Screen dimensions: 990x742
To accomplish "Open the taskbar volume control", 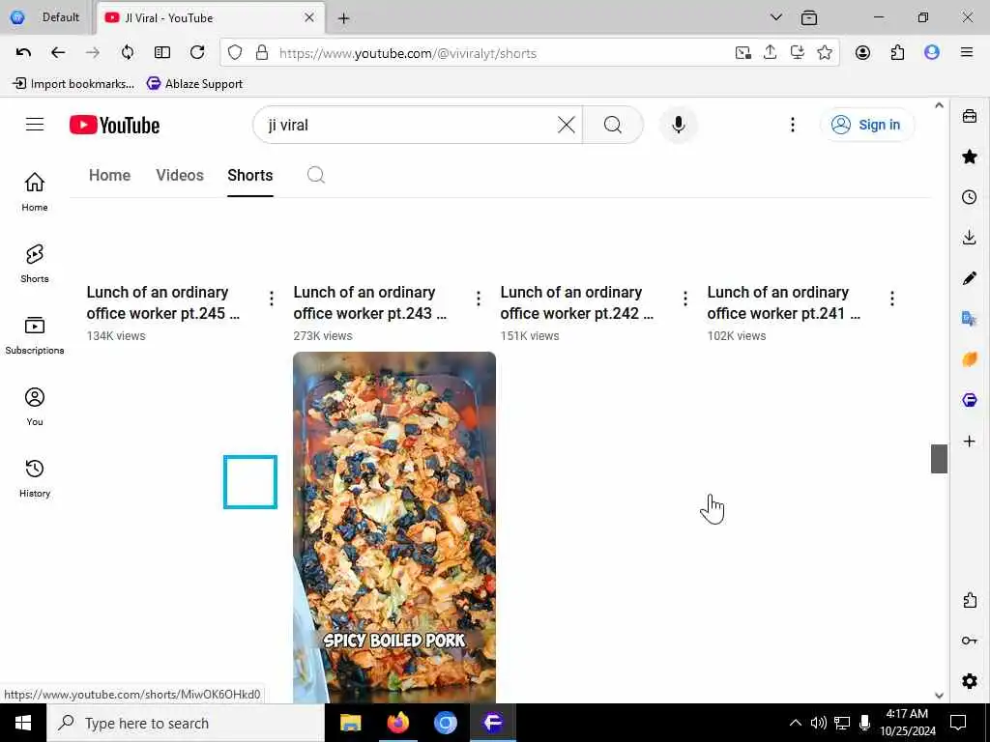I will pos(818,723).
